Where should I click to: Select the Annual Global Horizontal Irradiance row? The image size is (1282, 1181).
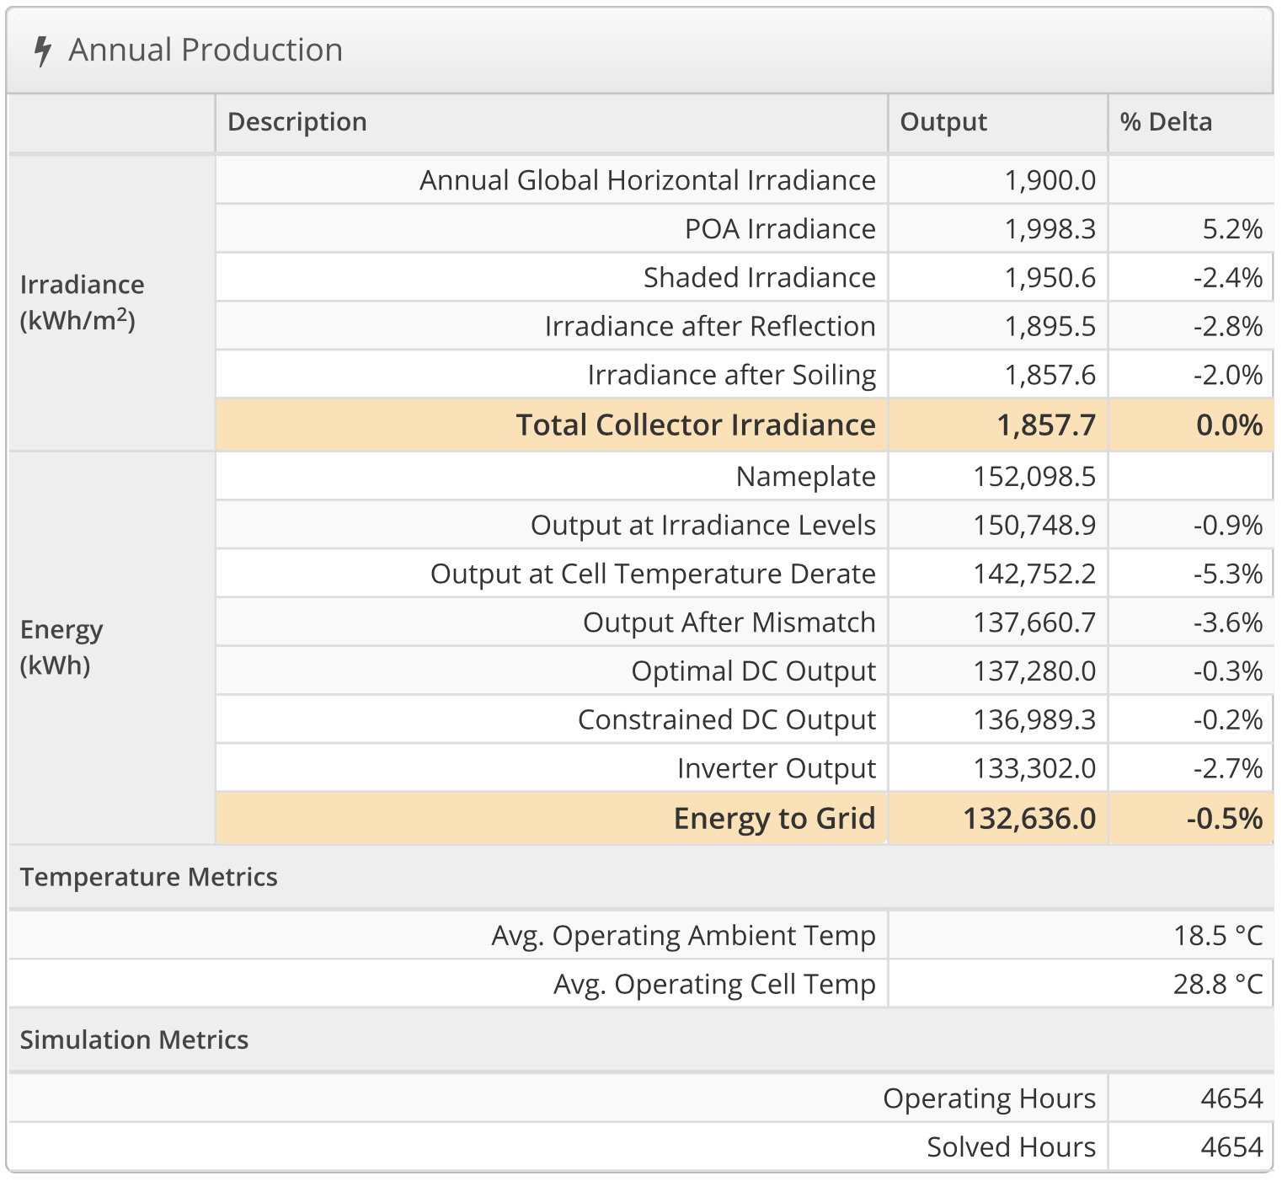[x=649, y=179]
